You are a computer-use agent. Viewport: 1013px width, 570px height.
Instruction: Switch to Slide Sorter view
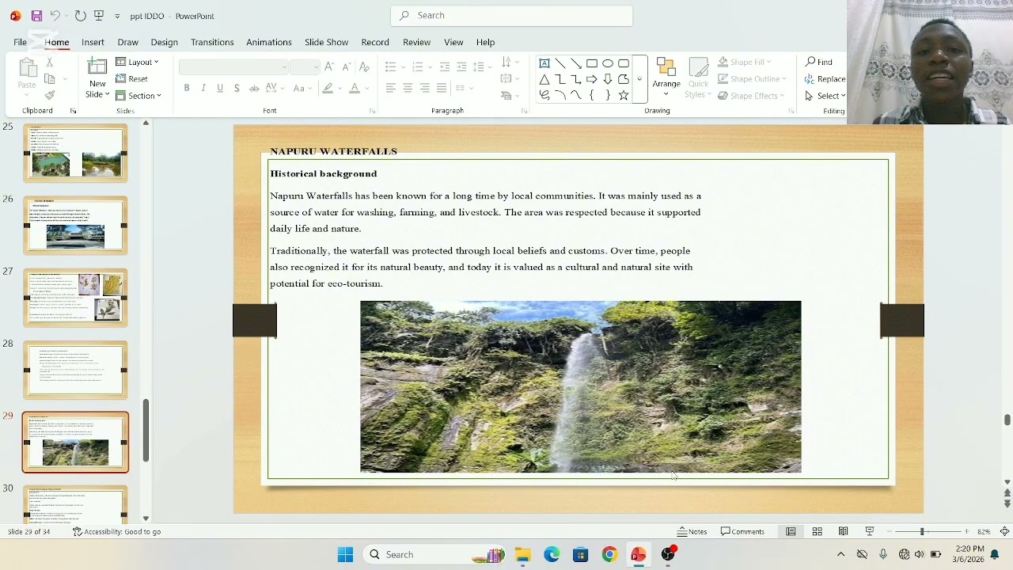pos(818,531)
